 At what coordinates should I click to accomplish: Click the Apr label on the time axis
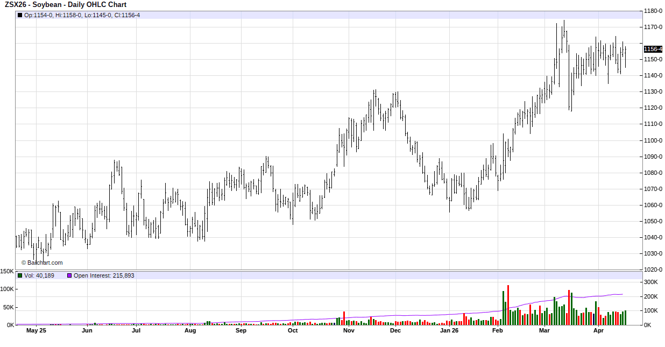tap(598, 331)
